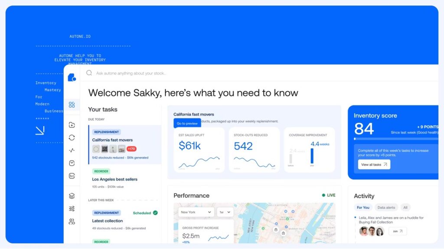This screenshot has height=249, width=444.
Task: Open the dashboard grid icon in sidebar
Action: pyautogui.click(x=72, y=105)
